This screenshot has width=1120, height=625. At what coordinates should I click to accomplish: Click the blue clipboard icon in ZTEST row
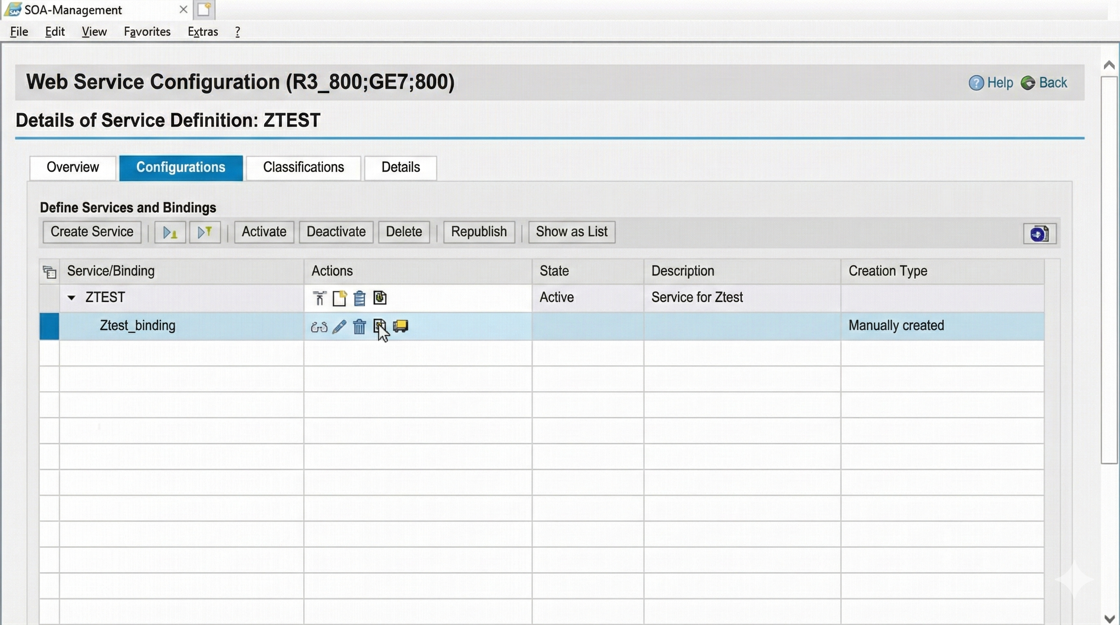(x=359, y=298)
